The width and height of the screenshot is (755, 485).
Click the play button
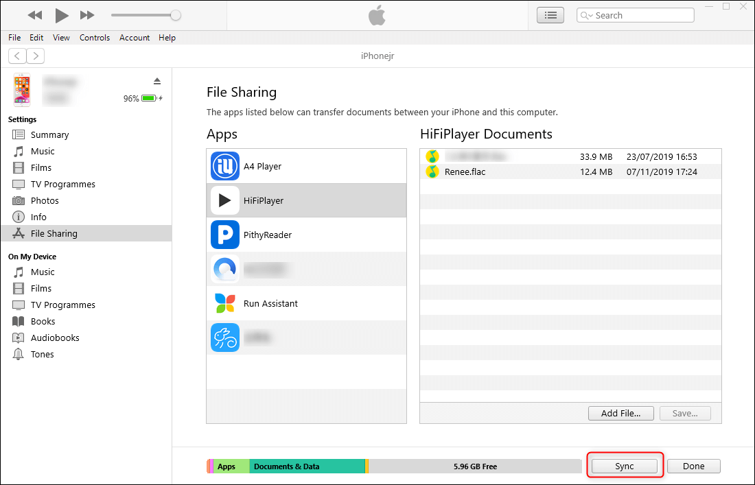[x=61, y=15]
